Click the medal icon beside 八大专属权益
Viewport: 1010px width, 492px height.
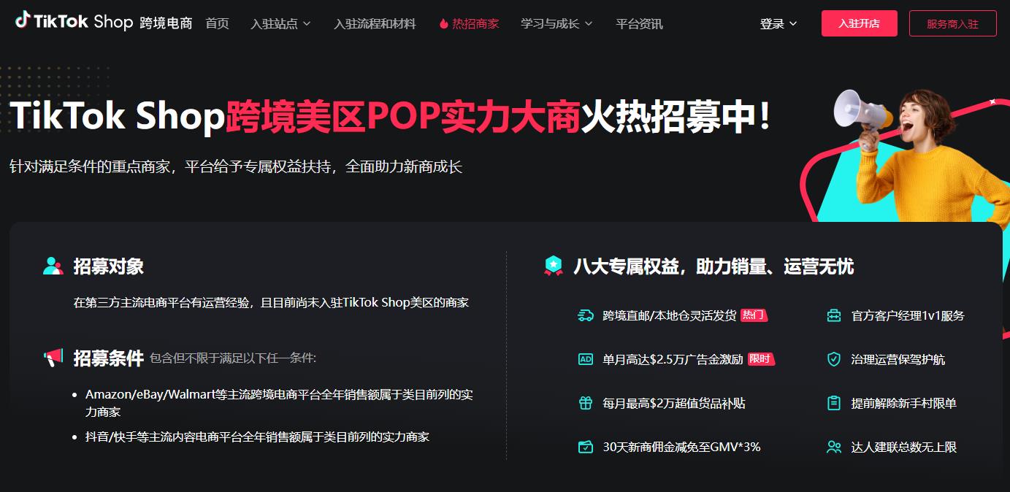tap(554, 266)
